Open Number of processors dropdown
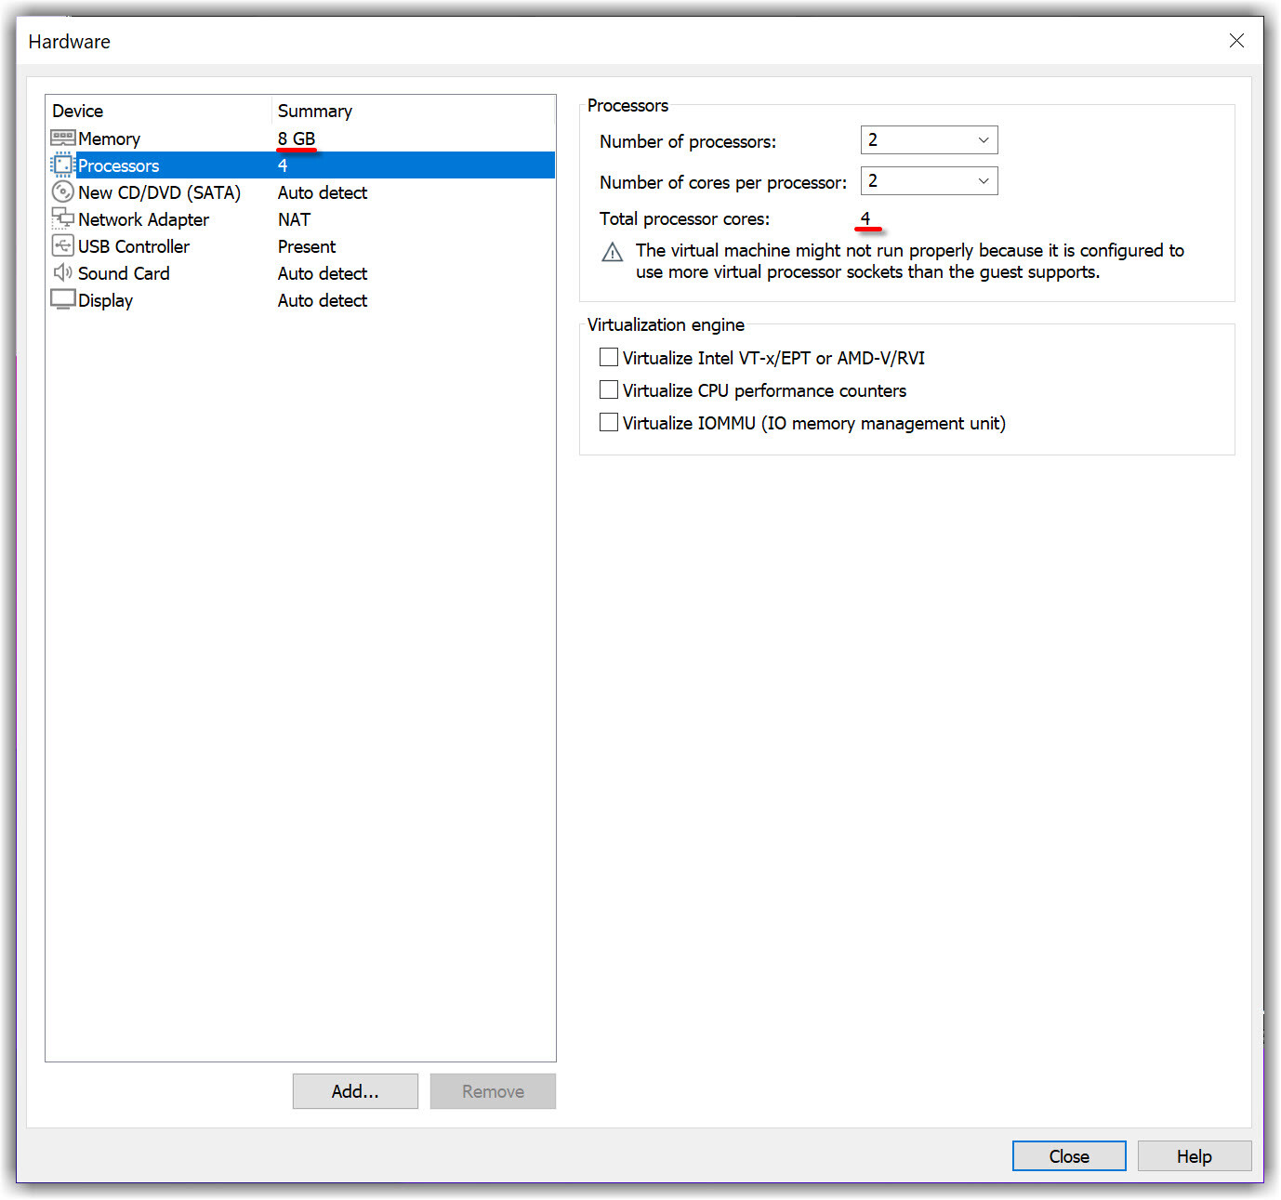The height and width of the screenshot is (1200, 1281). click(929, 140)
